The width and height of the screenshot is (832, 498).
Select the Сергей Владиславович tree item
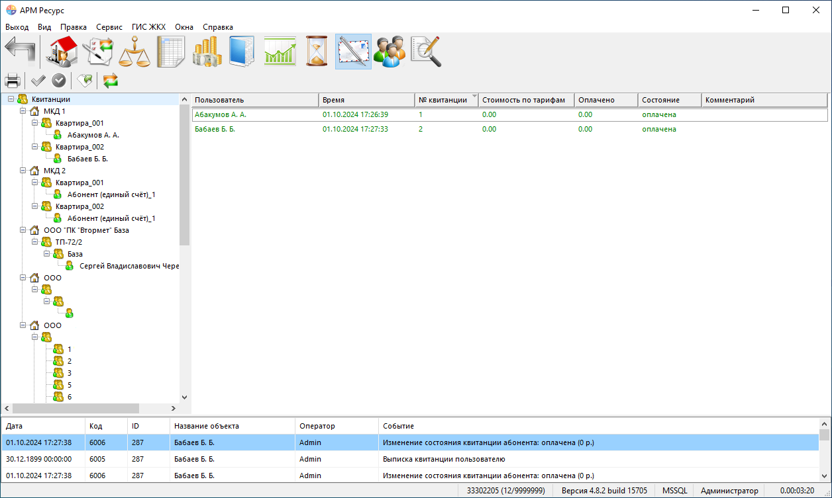tap(129, 266)
